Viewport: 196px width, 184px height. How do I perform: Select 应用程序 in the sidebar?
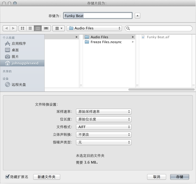point(22,44)
